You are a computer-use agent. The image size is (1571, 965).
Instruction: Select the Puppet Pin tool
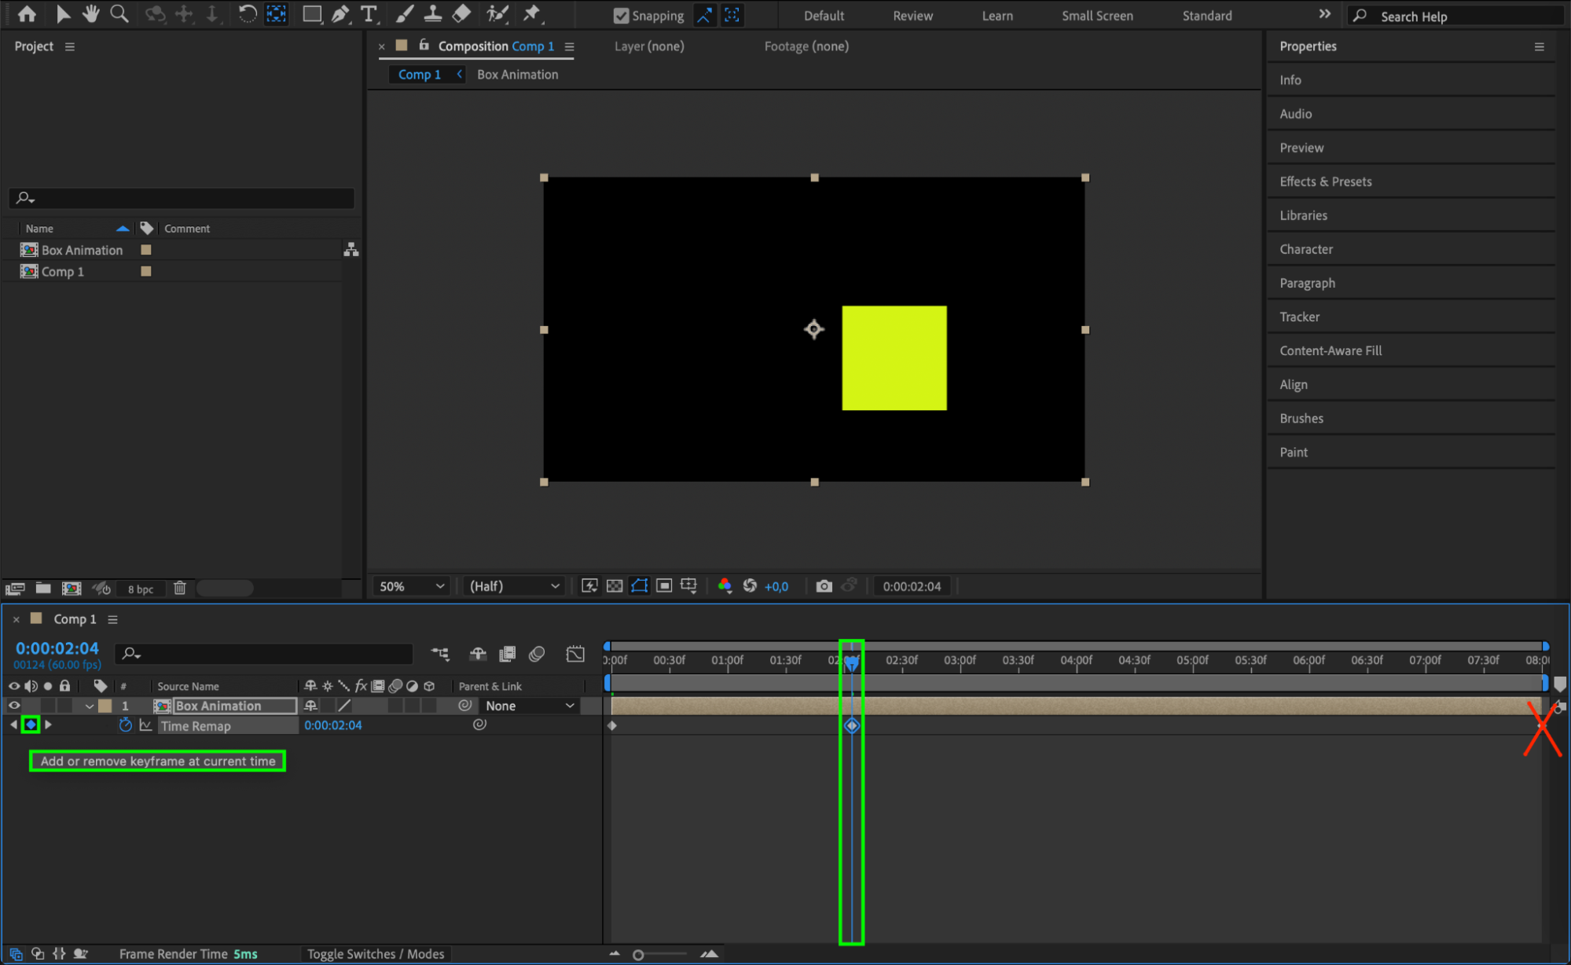pyautogui.click(x=533, y=13)
